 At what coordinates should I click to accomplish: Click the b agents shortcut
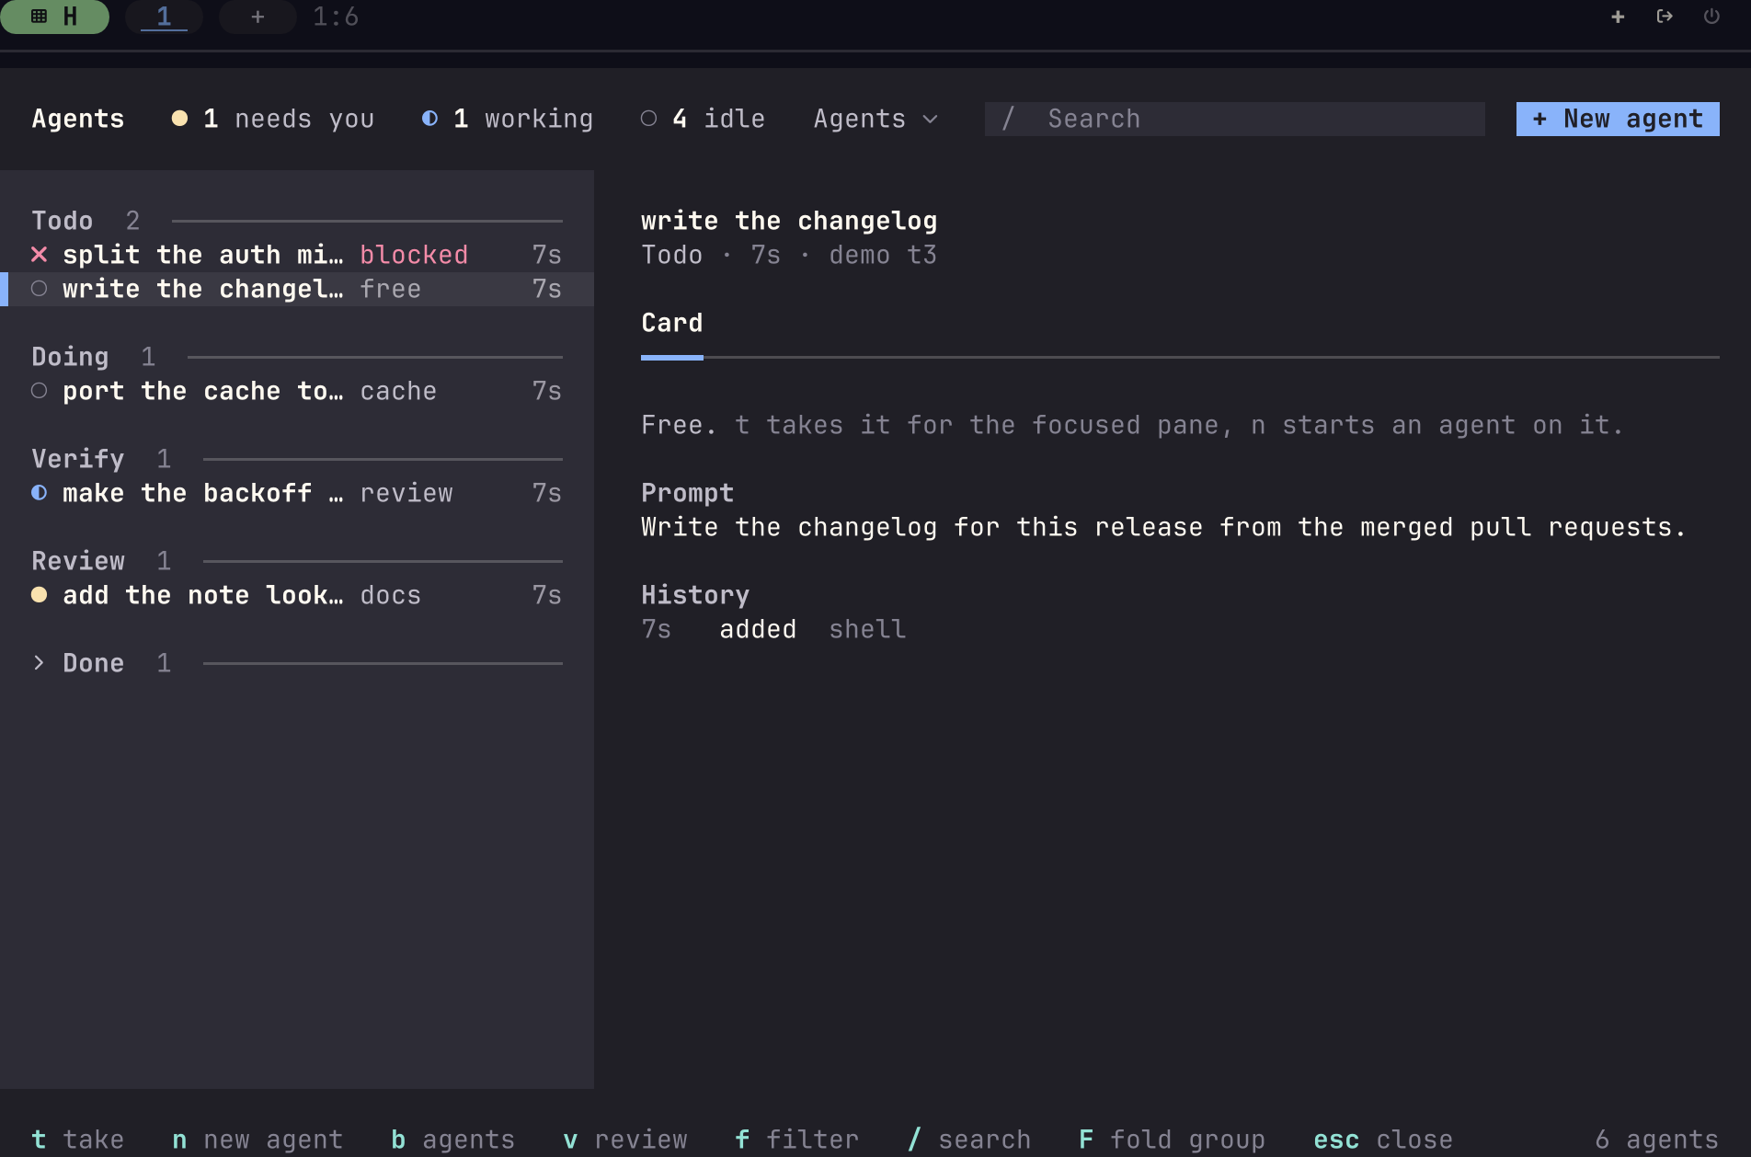coord(452,1140)
